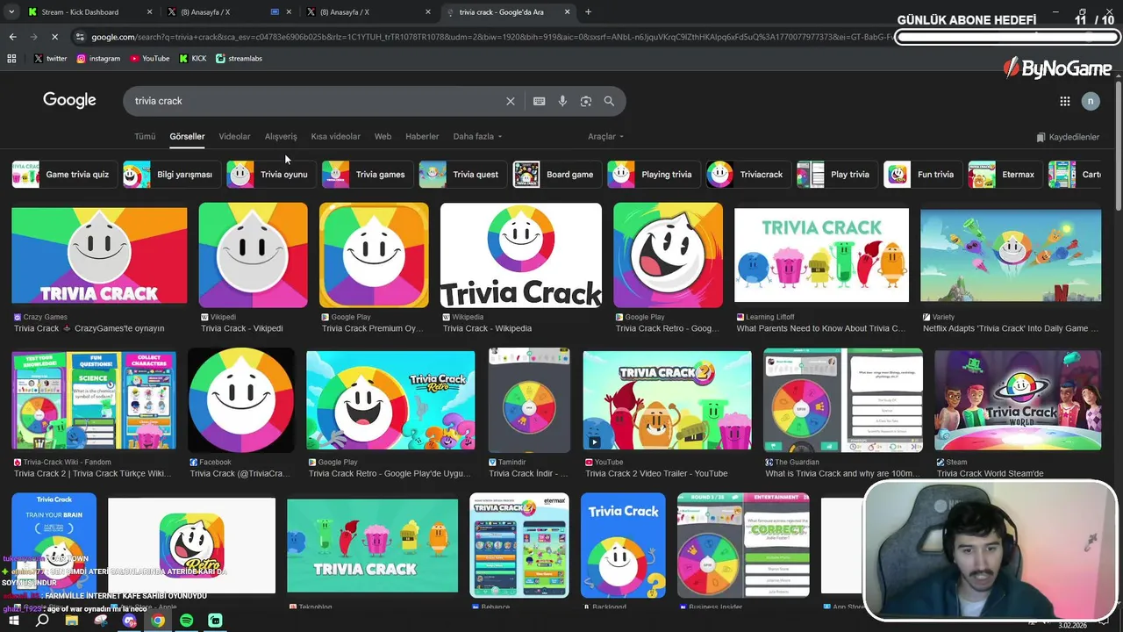The image size is (1123, 632).
Task: Open Windows taskbar search
Action: pos(42,621)
